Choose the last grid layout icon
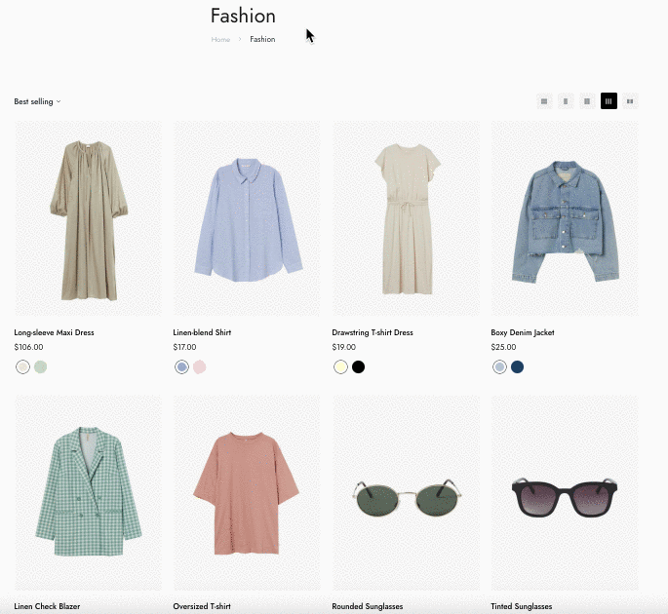This screenshot has width=668, height=614. point(630,101)
